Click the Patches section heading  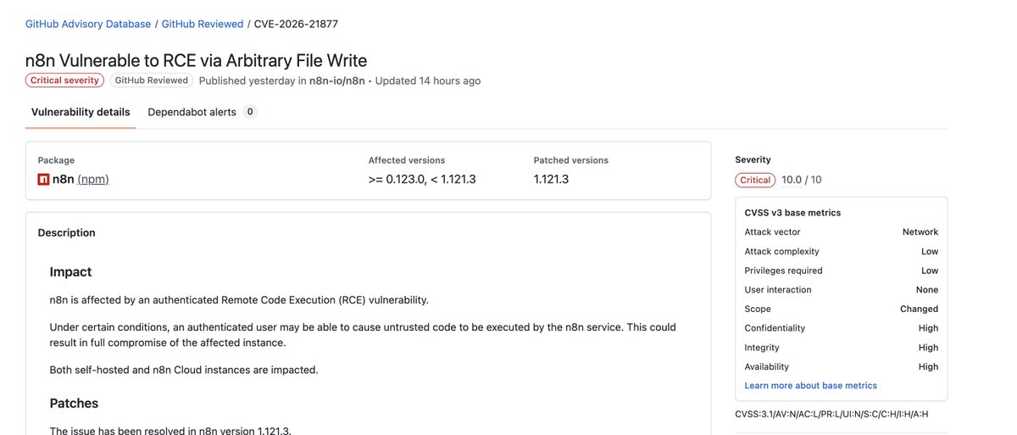(x=74, y=403)
